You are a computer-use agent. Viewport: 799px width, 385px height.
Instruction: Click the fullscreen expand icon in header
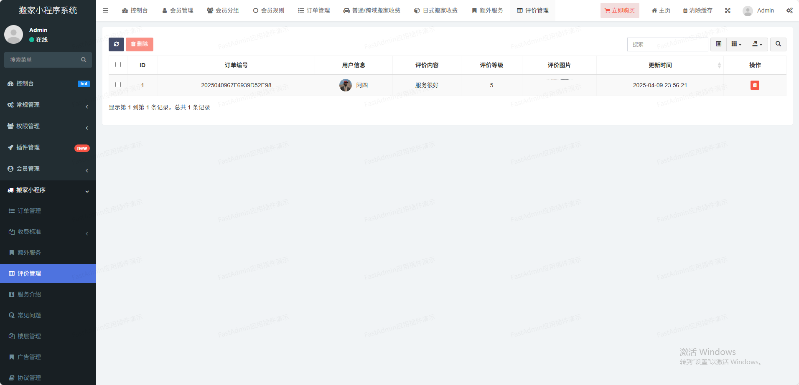click(x=728, y=10)
